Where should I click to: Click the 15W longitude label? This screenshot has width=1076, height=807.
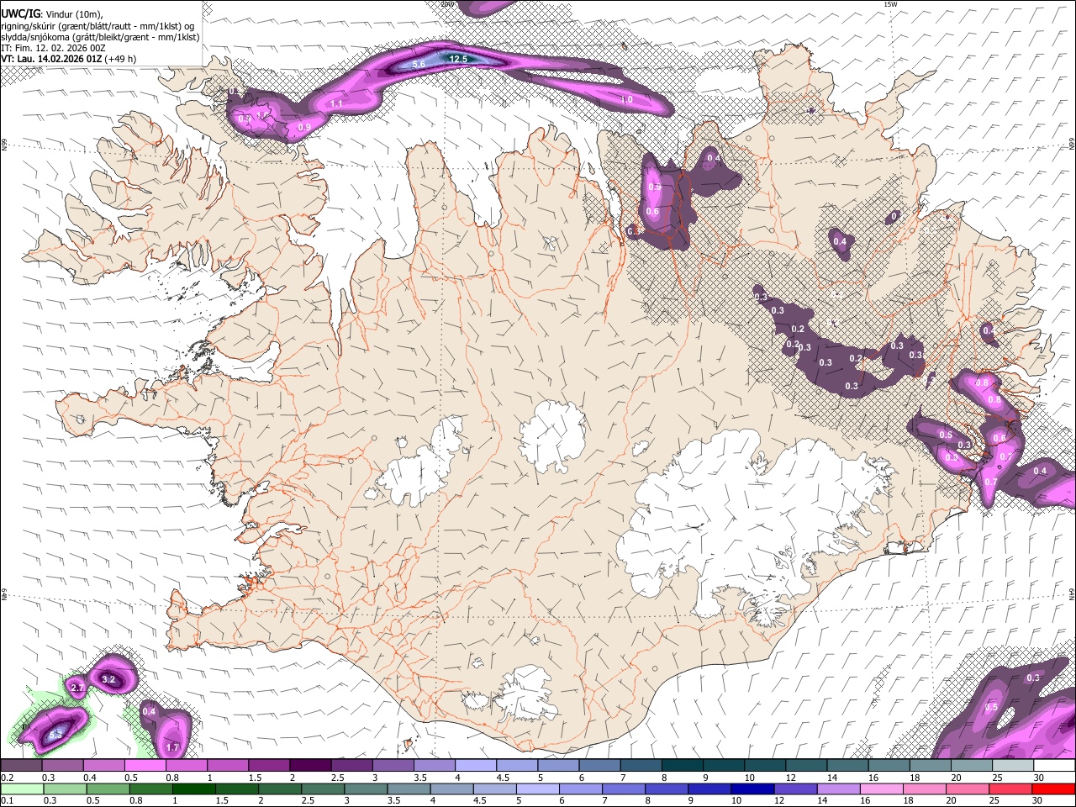(891, 4)
